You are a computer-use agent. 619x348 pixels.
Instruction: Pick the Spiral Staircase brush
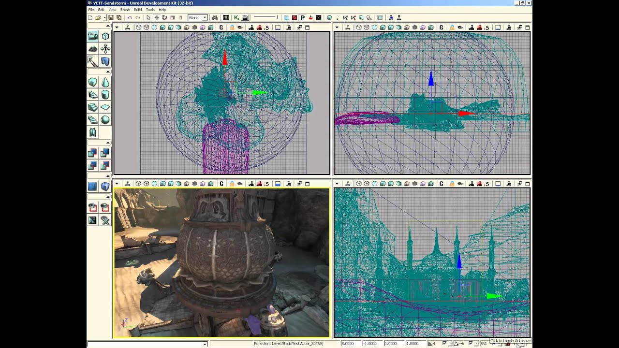pyautogui.click(x=92, y=120)
